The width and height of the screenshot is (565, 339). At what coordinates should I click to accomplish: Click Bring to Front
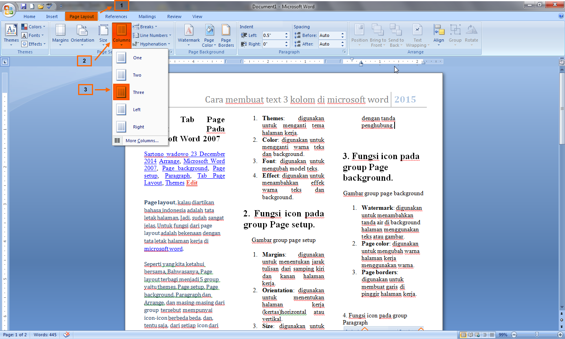378,35
